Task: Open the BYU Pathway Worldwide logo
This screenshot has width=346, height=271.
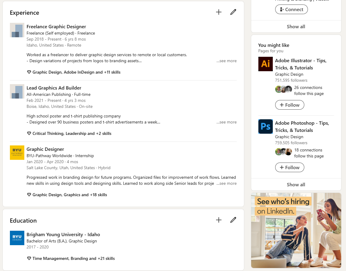Action: 17,153
